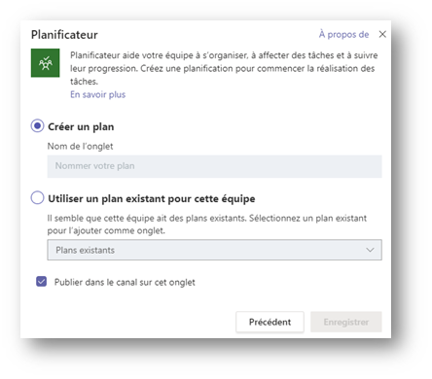The width and height of the screenshot is (432, 379).
Task: Click the Planificateur description paragraph
Action: 224,68
